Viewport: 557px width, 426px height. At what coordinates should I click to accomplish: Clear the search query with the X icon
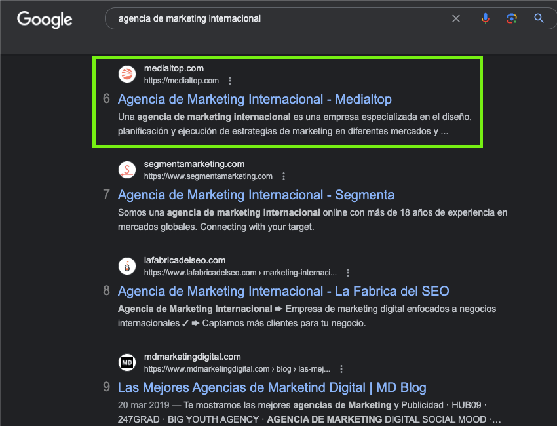coord(456,18)
